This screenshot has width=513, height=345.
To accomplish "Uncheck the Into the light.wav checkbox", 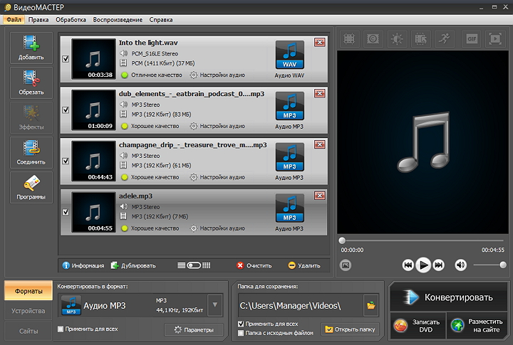I will point(66,59).
